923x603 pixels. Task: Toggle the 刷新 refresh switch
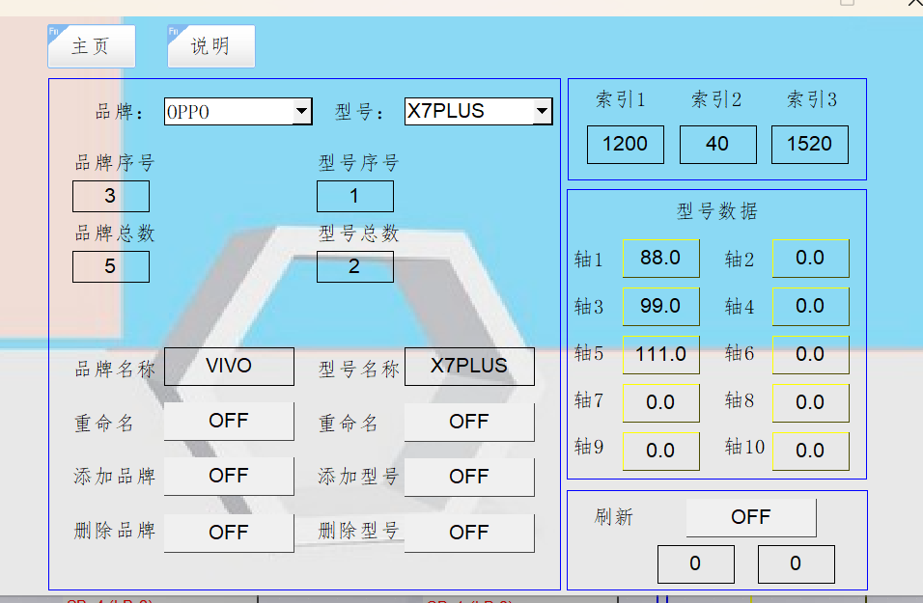pos(750,517)
